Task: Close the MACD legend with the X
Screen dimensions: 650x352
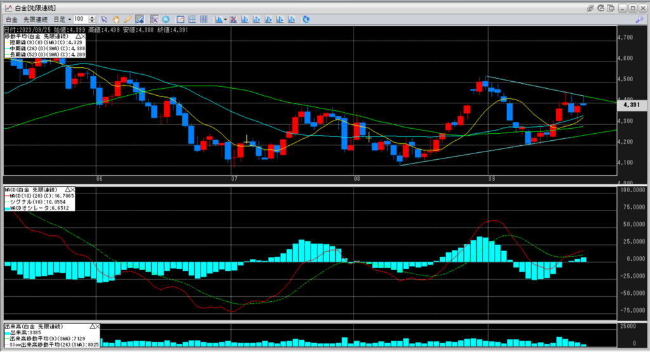Action: [72, 190]
